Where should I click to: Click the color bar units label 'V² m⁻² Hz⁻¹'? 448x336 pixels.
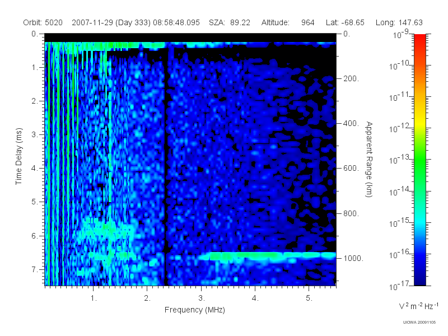[418, 306]
